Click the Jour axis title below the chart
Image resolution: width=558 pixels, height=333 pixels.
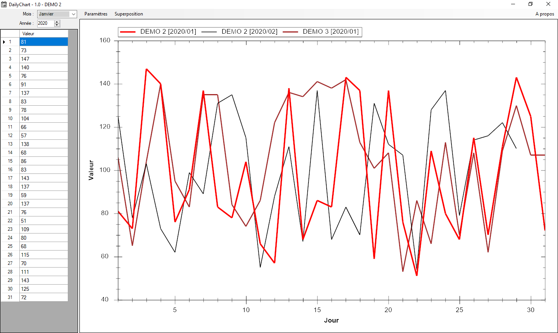[331, 320]
